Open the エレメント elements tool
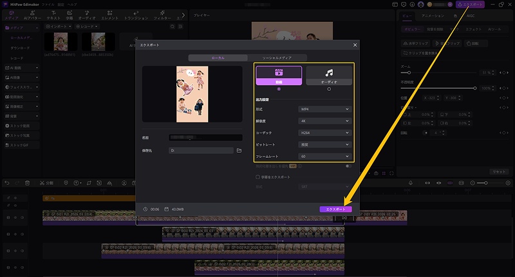 coord(109,15)
